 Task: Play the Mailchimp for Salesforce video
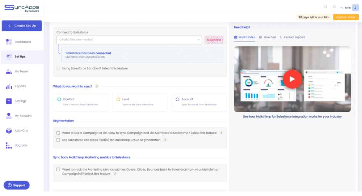[292, 79]
